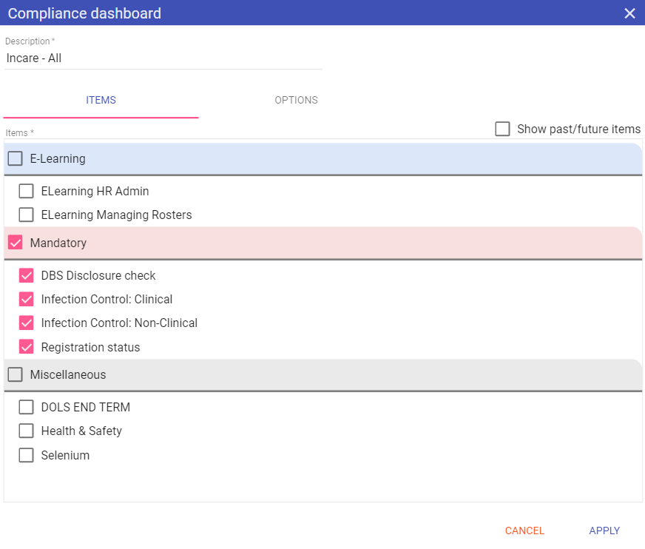The image size is (645, 549).
Task: Select ELearning Managing Rosters checkbox
Action: [27, 215]
